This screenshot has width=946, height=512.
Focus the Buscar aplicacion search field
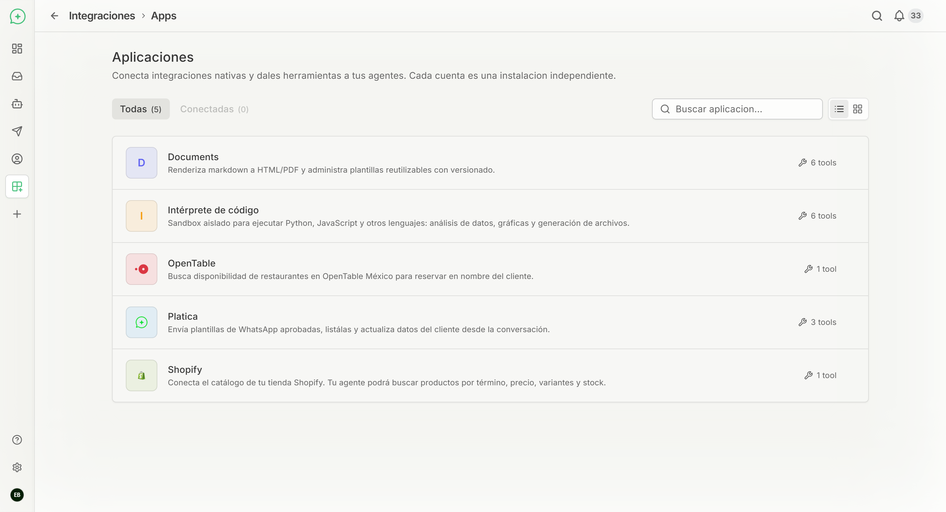point(737,109)
